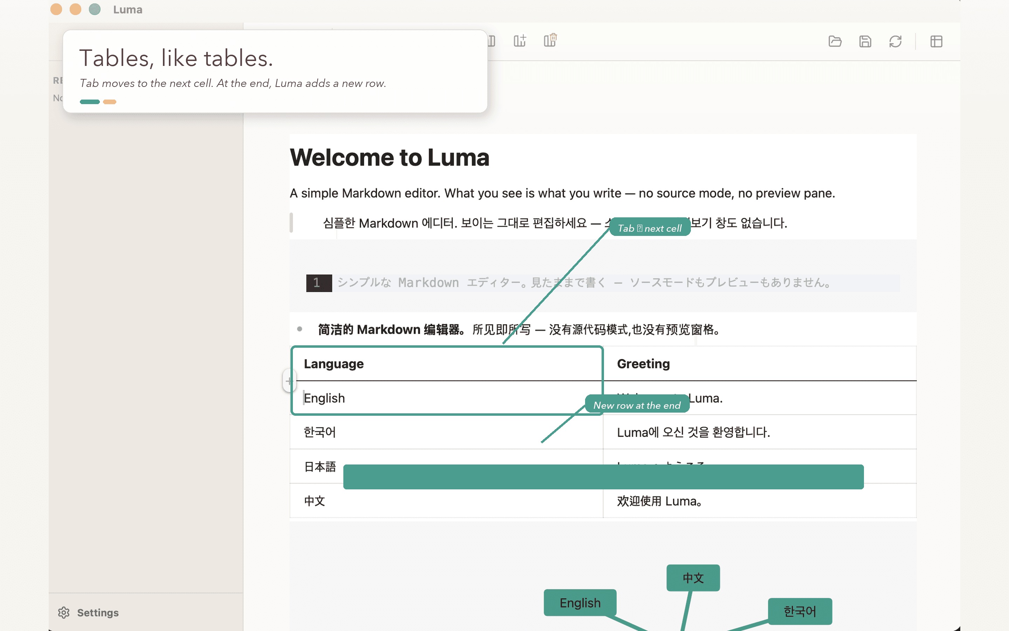Click the Settings gear icon
This screenshot has height=631, width=1009.
[x=64, y=612]
